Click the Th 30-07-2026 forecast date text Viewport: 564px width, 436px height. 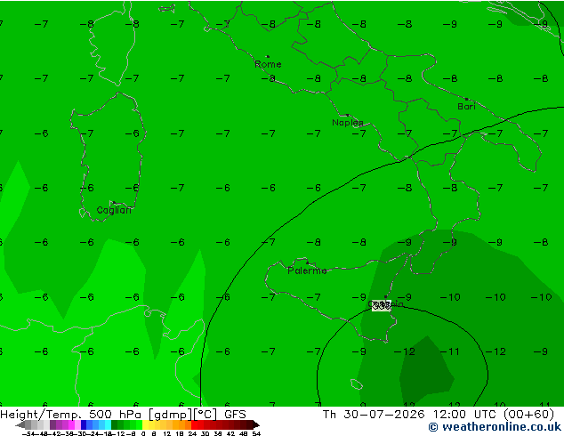[x=374, y=415]
